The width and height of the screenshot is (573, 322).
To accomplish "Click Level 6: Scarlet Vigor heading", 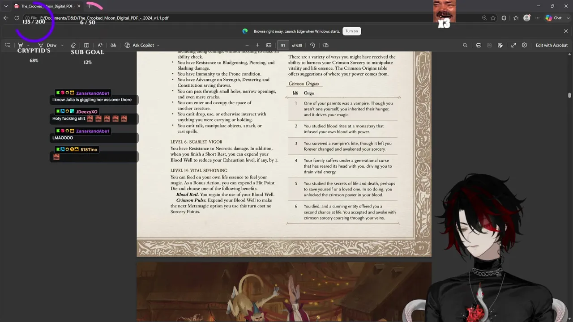I will click(x=197, y=142).
